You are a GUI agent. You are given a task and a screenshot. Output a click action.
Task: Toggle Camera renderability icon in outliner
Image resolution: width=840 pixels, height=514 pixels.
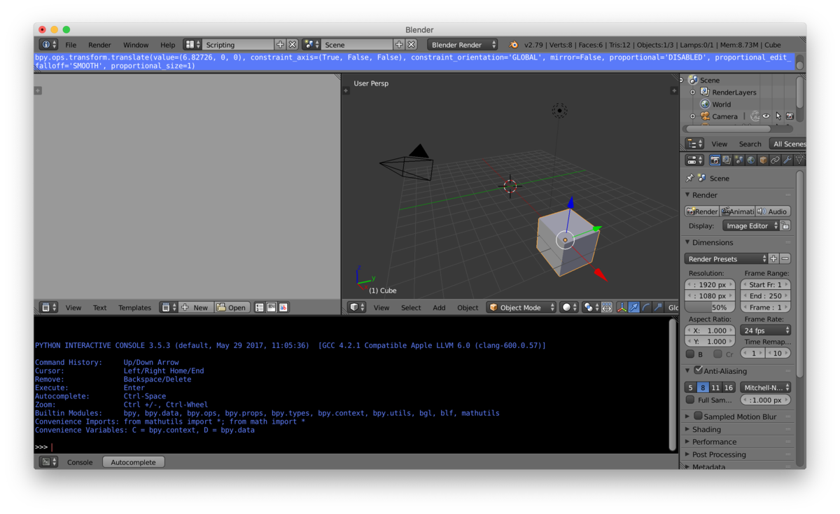790,116
